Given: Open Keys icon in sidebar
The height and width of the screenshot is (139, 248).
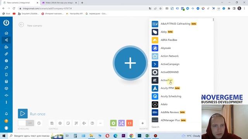Looking at the screenshot, I should (6, 68).
